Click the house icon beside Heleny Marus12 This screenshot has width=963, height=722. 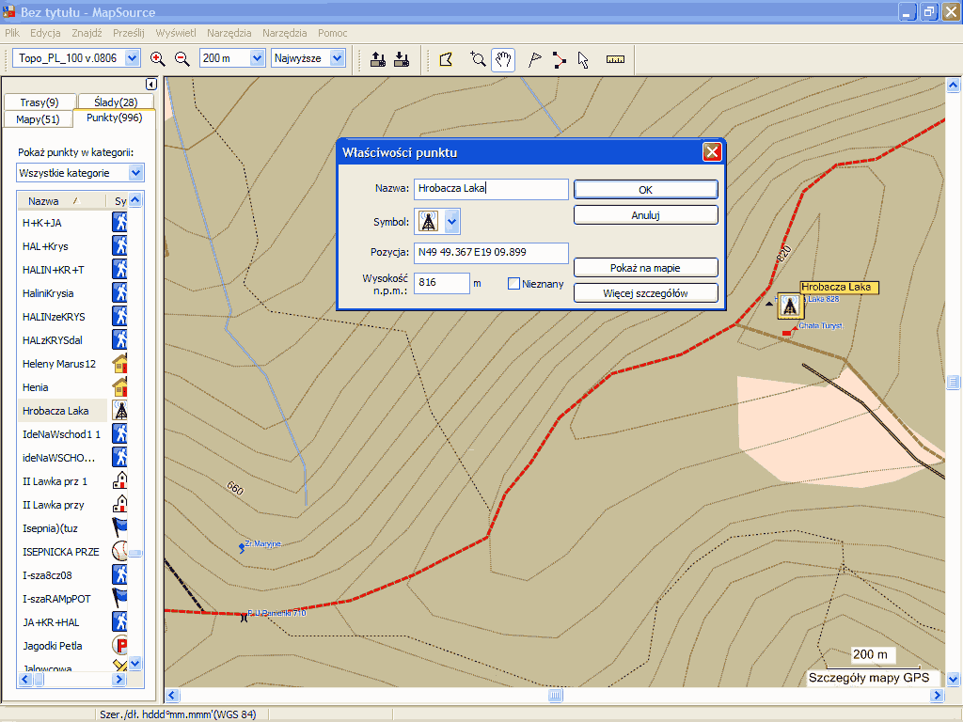pyautogui.click(x=120, y=364)
